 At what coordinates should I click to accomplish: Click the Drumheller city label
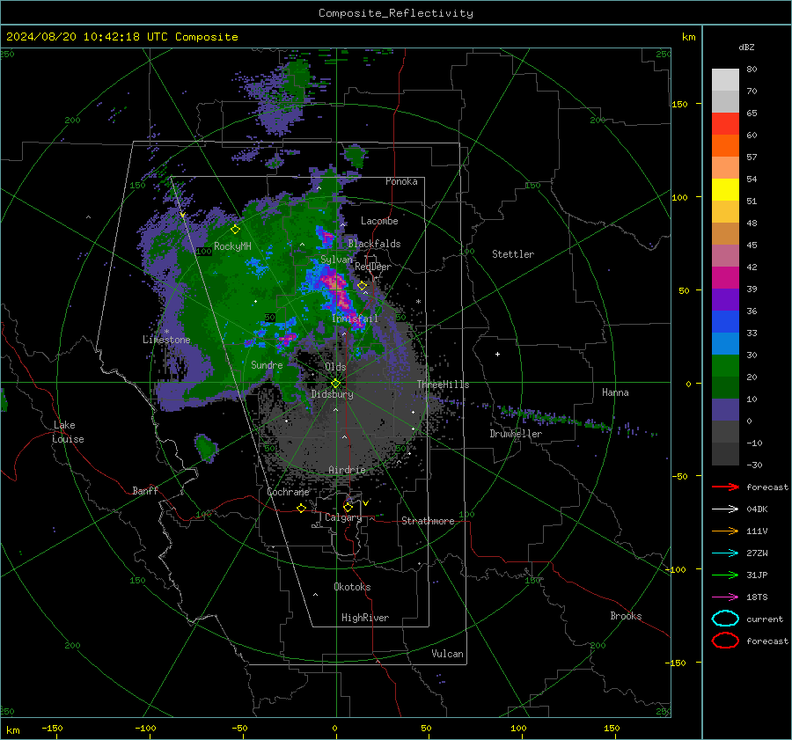[516, 434]
